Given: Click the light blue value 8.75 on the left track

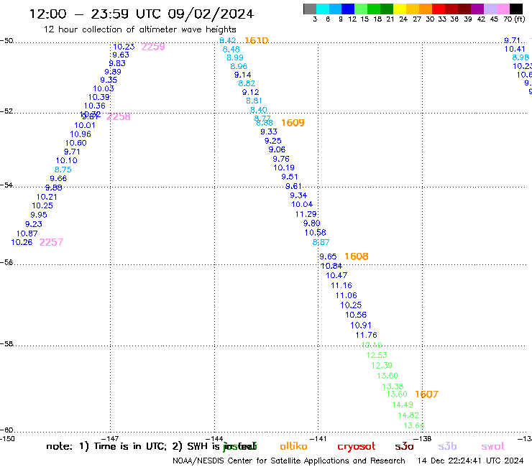Looking at the screenshot, I should click(x=63, y=170).
